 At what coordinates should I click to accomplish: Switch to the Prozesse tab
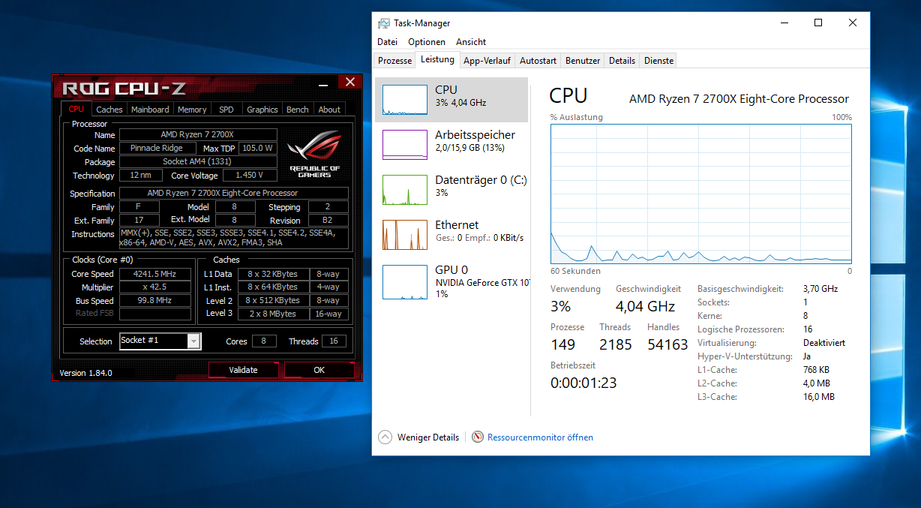point(394,61)
